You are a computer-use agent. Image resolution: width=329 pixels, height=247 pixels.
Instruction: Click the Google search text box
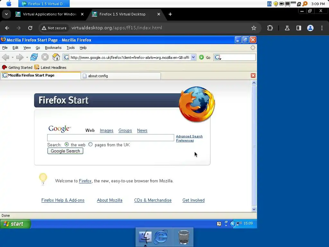pos(111,138)
